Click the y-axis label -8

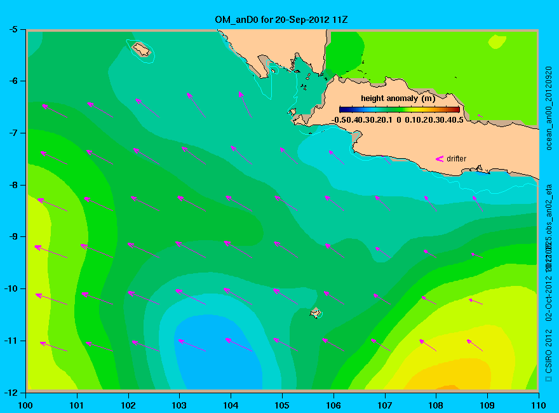pyautogui.click(x=13, y=185)
